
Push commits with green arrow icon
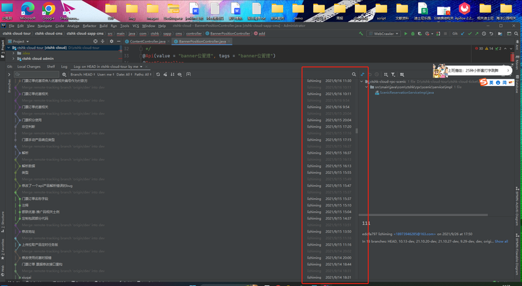coord(477,34)
